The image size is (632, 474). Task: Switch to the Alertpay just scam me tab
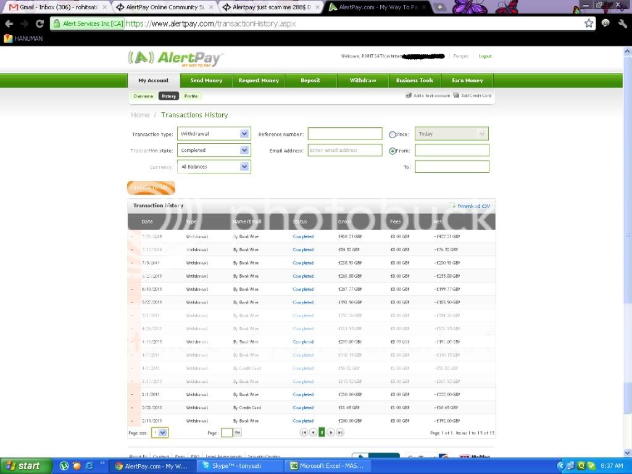point(272,7)
